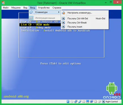Click the USB devices pen status icon
The image size is (123, 105).
tap(80, 102)
